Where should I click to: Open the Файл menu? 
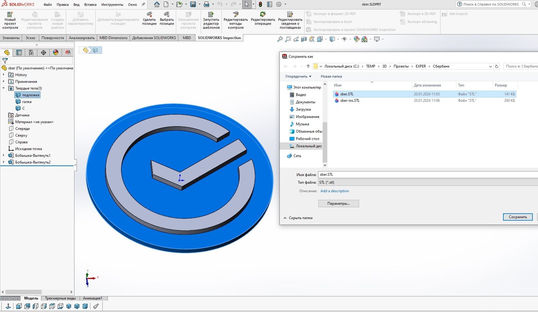47,5
